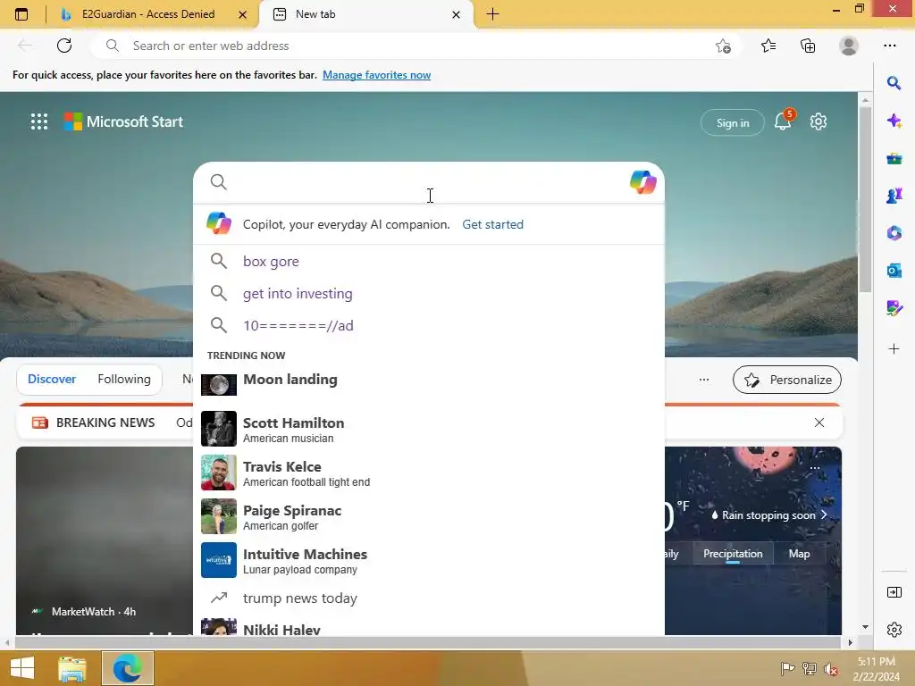Image resolution: width=915 pixels, height=686 pixels.
Task: Open the sidebar Games chess icon
Action: [x=894, y=196]
